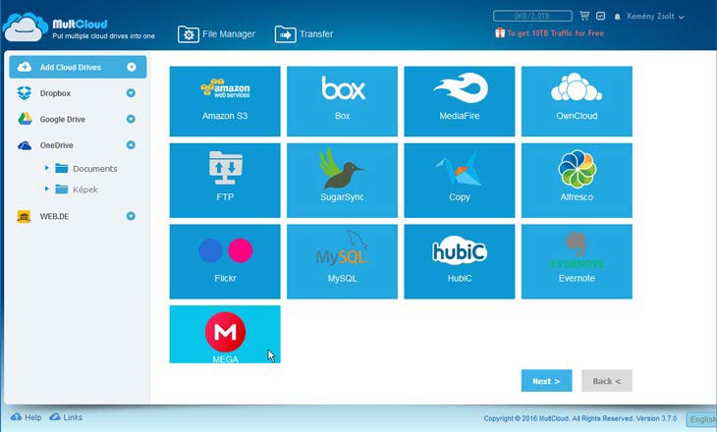This screenshot has height=432, width=717.
Task: Click the MultCloud logo
Action: coord(79,27)
